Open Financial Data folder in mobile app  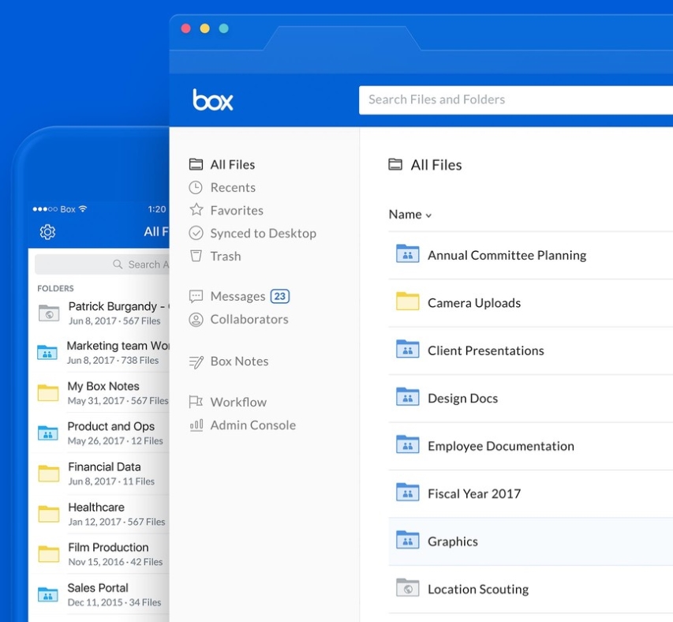tap(99, 474)
